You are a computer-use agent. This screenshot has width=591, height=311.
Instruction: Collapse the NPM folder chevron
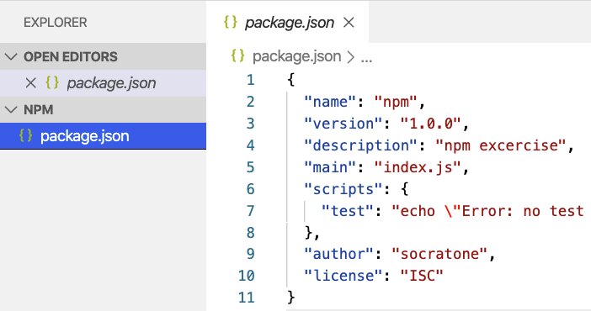pos(11,110)
